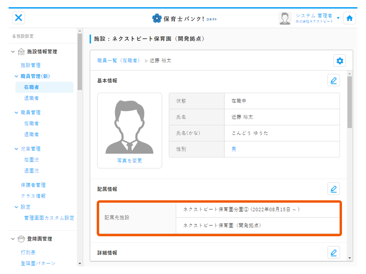Collapse the 児童管理 tree node
Screen dimensions: 366x274
pos(16,149)
